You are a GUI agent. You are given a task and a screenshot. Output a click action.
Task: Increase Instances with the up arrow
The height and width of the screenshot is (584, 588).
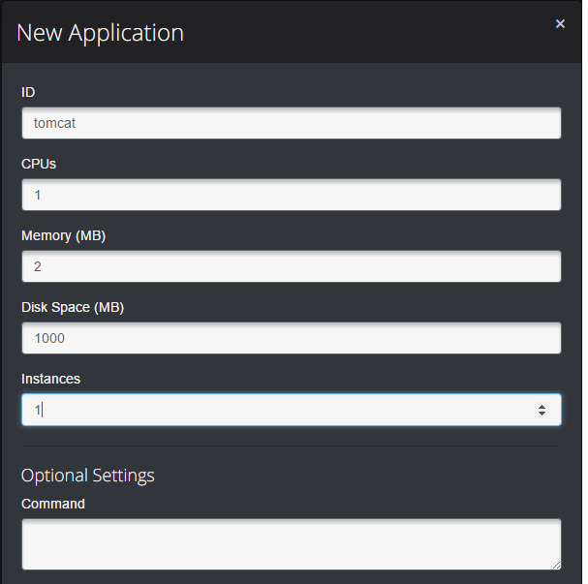point(542,406)
